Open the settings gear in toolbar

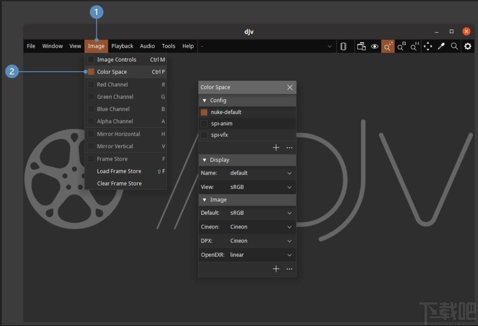pos(467,46)
